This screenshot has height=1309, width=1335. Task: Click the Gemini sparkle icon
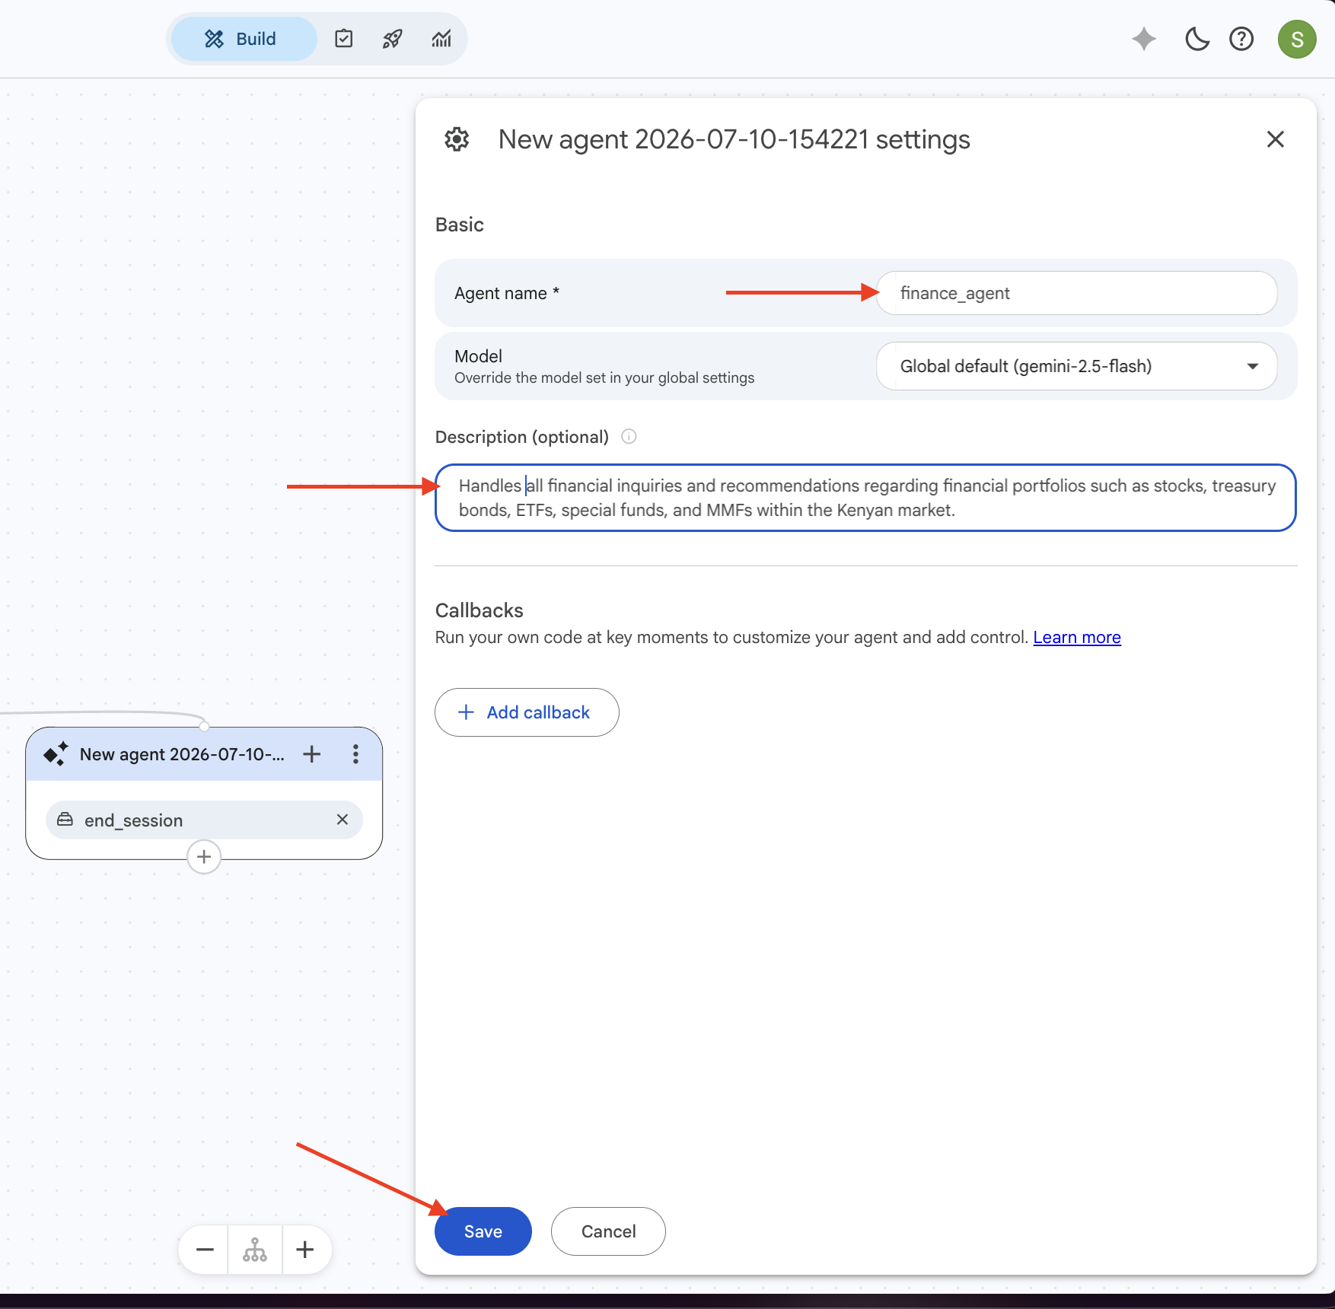click(x=1144, y=39)
